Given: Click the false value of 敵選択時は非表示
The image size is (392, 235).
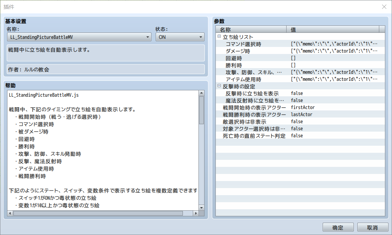Looking at the screenshot, I should pyautogui.click(x=297, y=121).
